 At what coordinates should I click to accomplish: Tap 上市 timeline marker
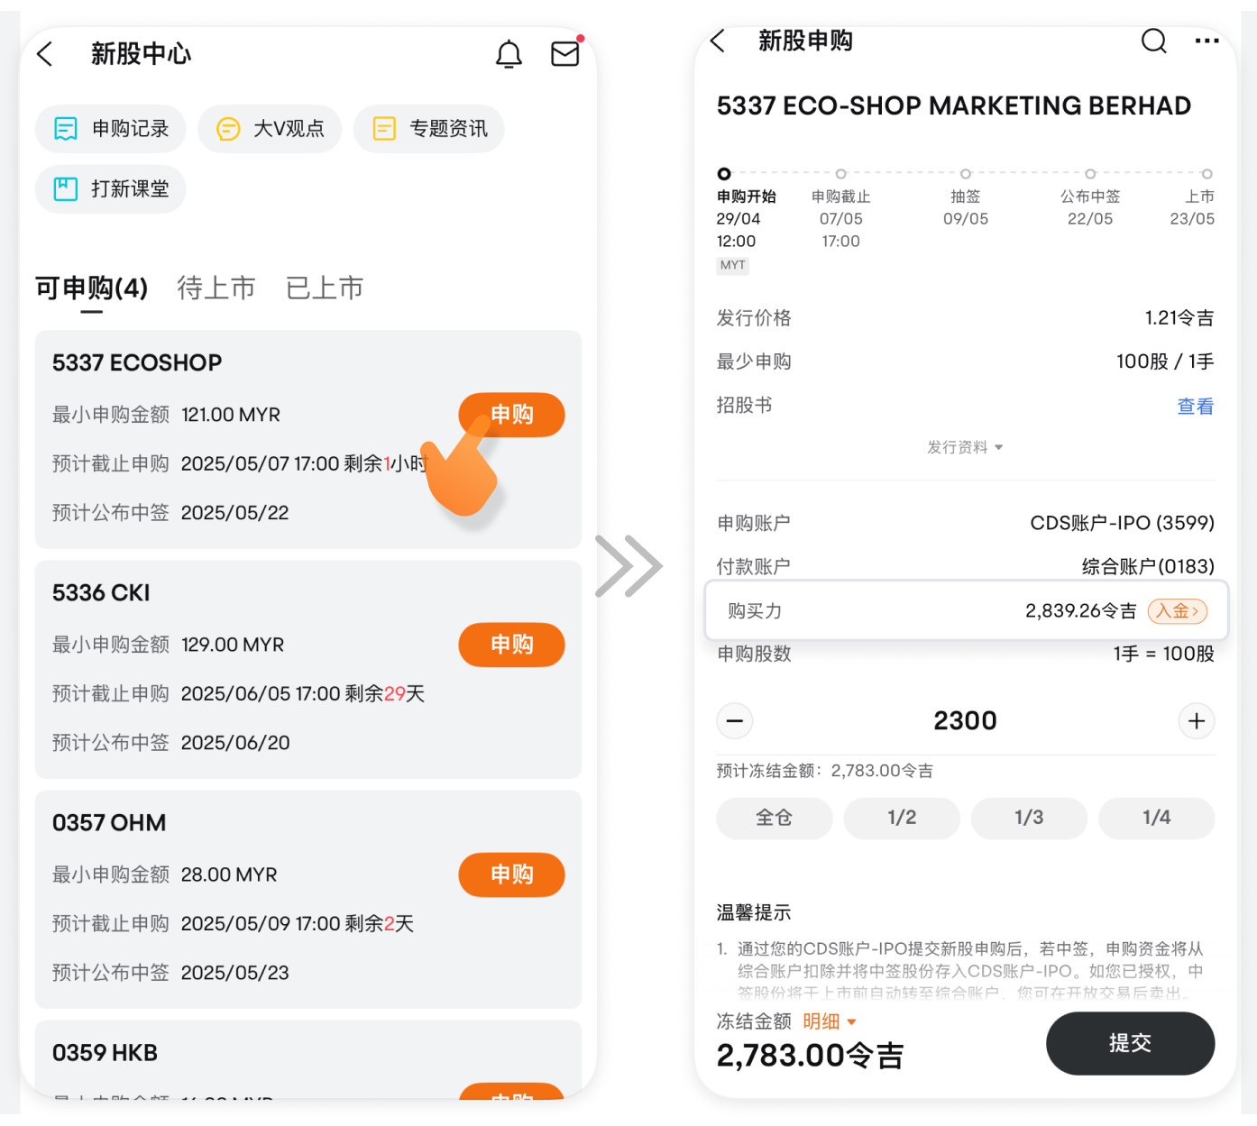pos(1207,174)
